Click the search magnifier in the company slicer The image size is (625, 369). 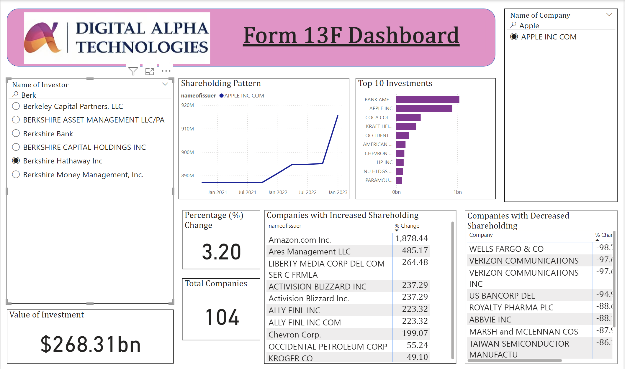point(513,25)
